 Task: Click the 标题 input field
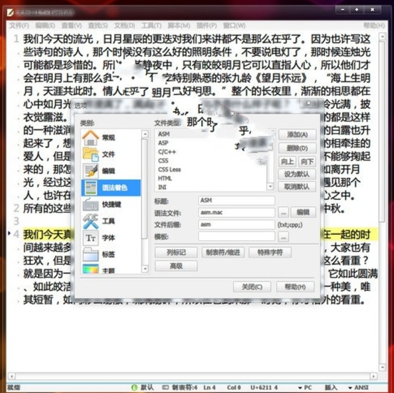click(x=236, y=200)
